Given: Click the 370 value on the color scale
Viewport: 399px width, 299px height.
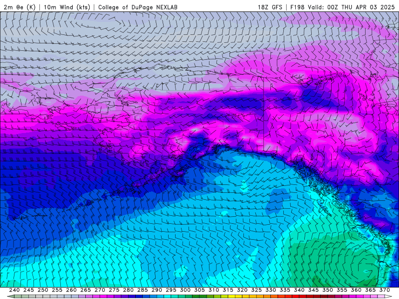Looking at the screenshot, I should tap(385, 290).
